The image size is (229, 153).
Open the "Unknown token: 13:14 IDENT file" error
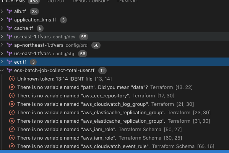(115, 79)
